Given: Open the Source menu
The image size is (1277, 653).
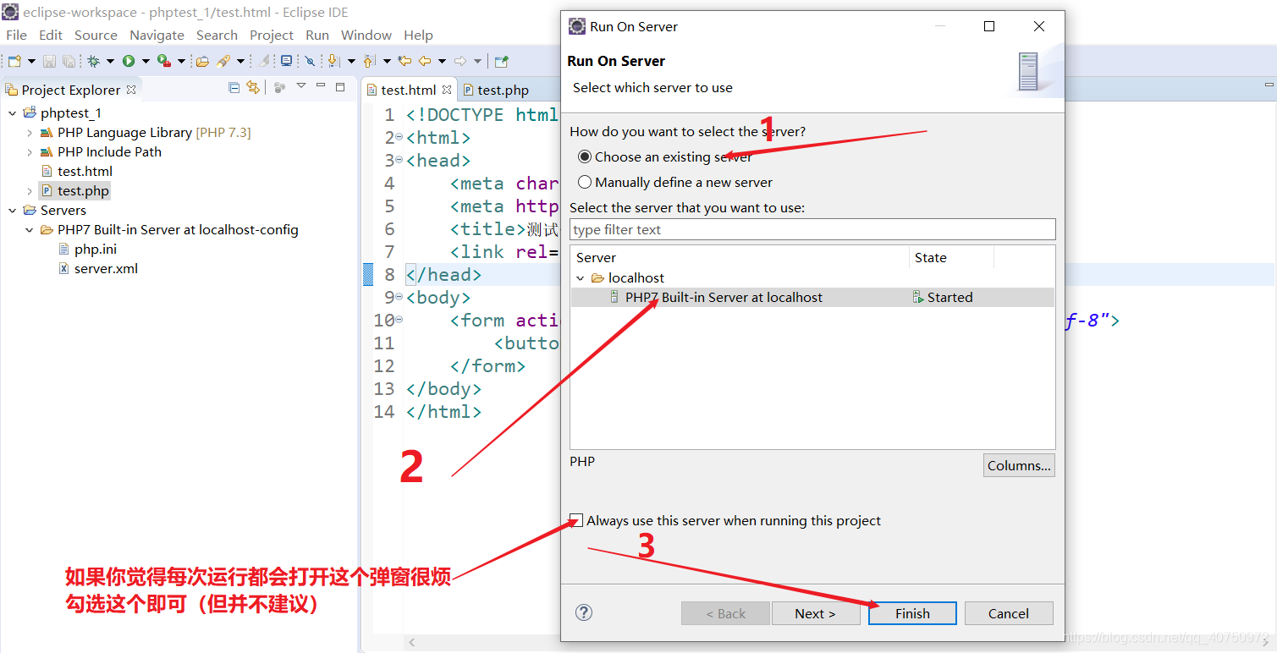Looking at the screenshot, I should [x=96, y=35].
